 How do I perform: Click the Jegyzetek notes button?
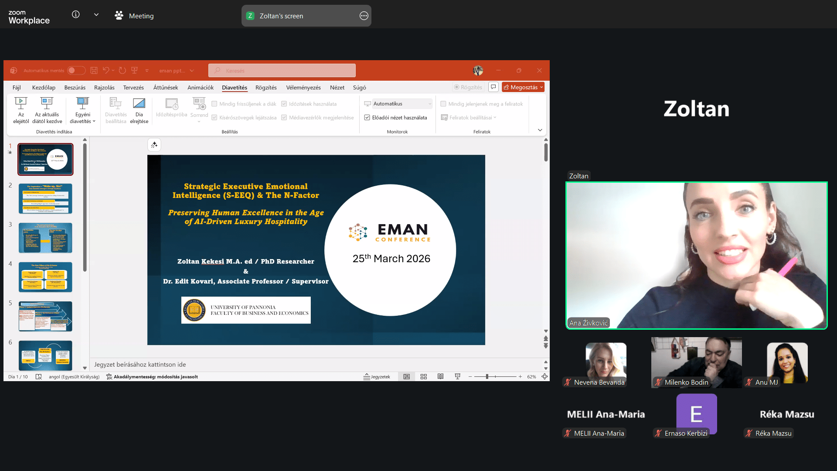[377, 377]
